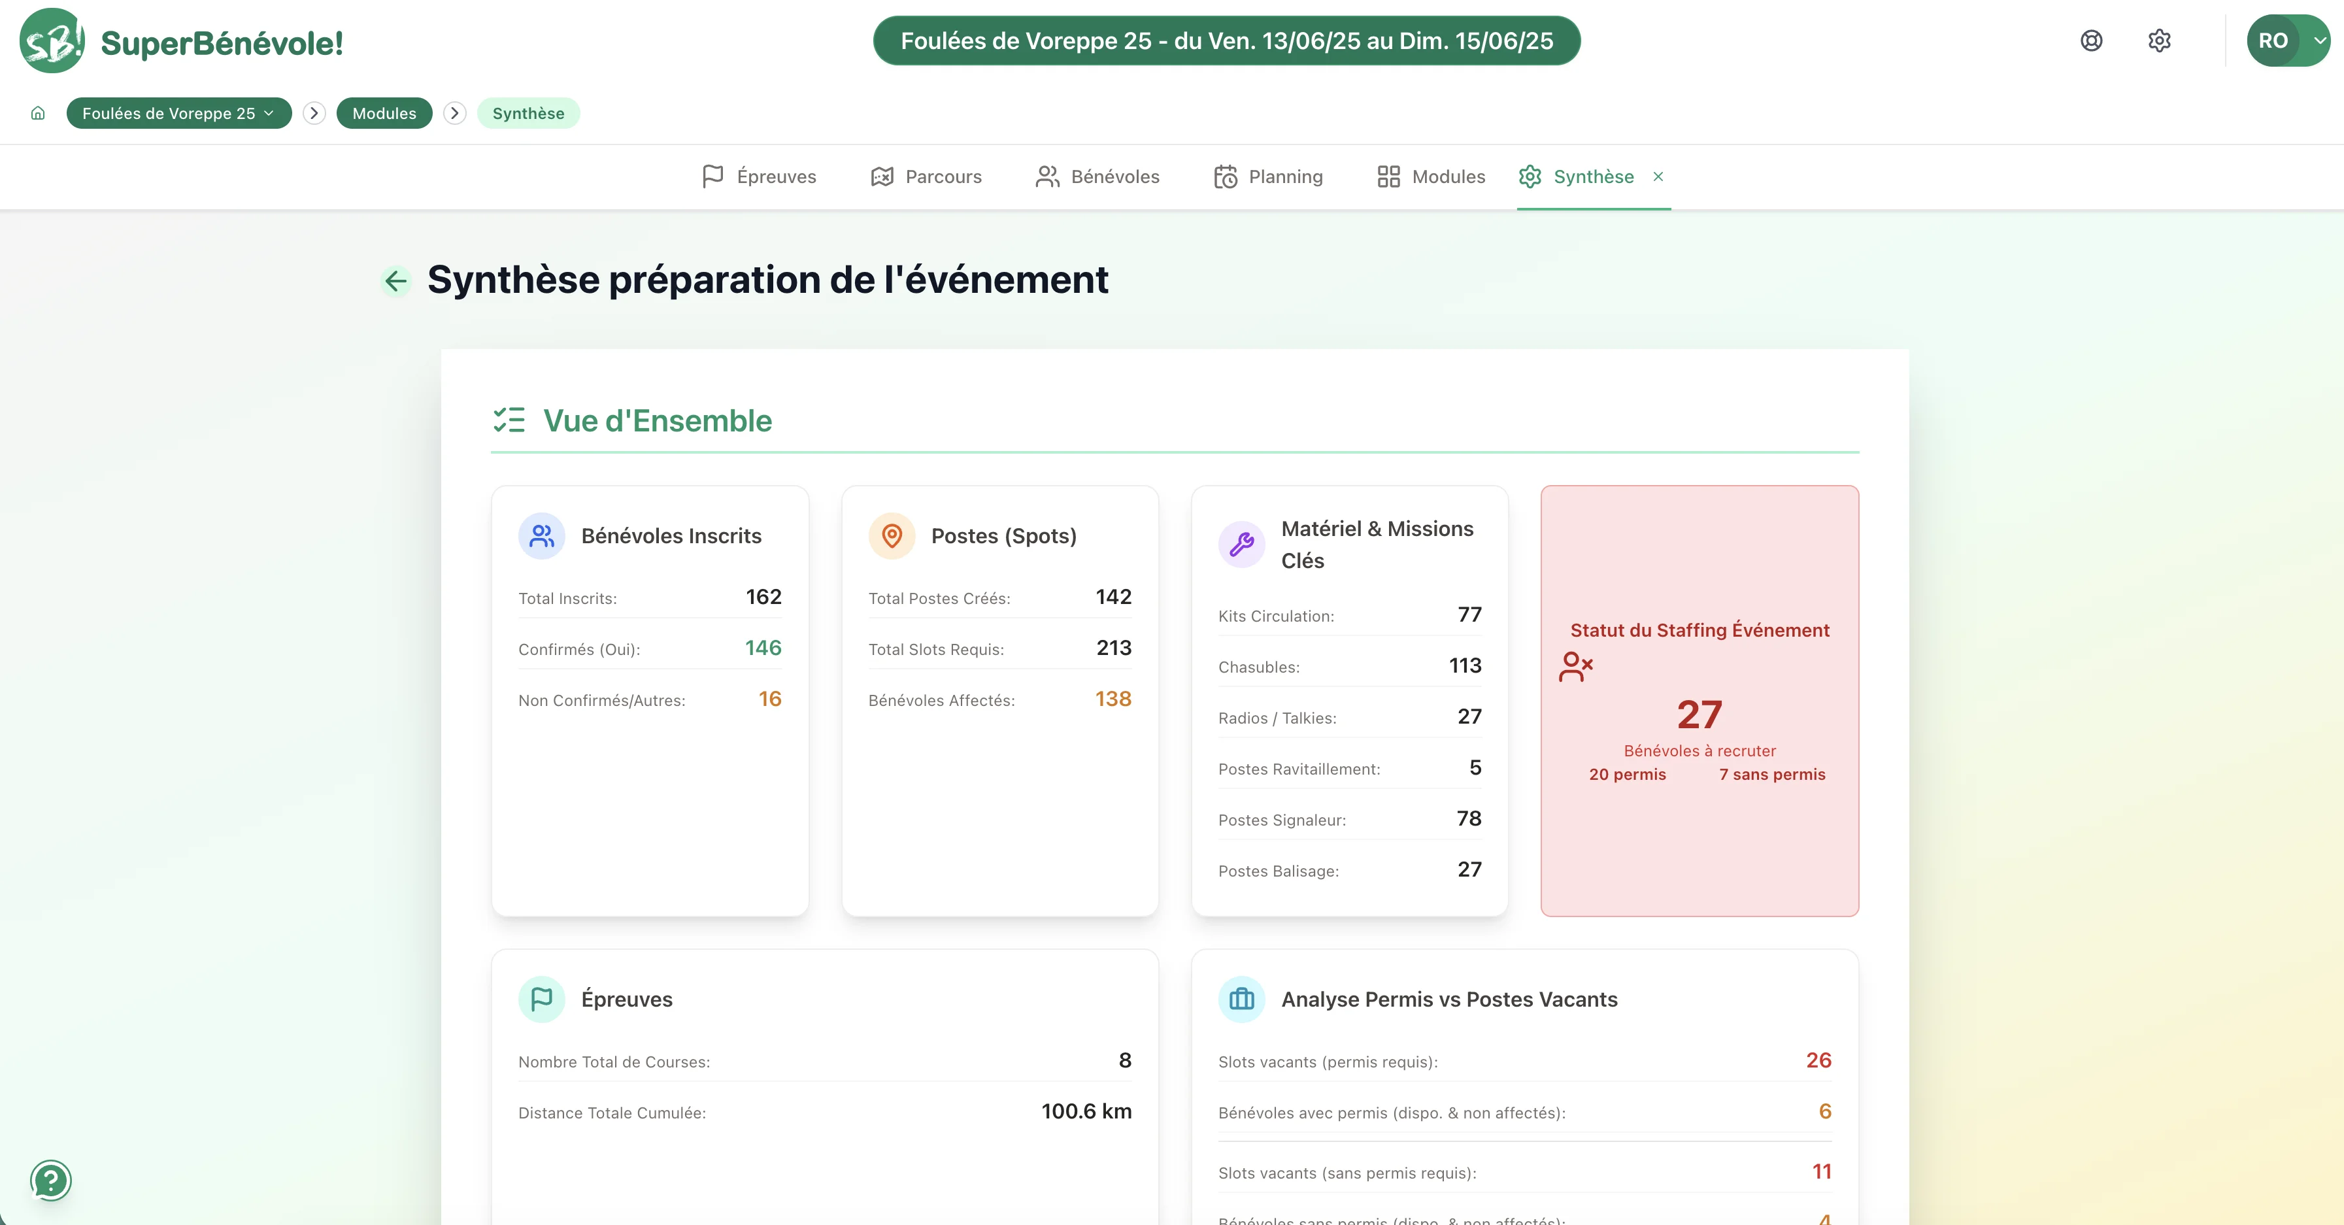
Task: Open the RO user account menu
Action: pos(2288,41)
